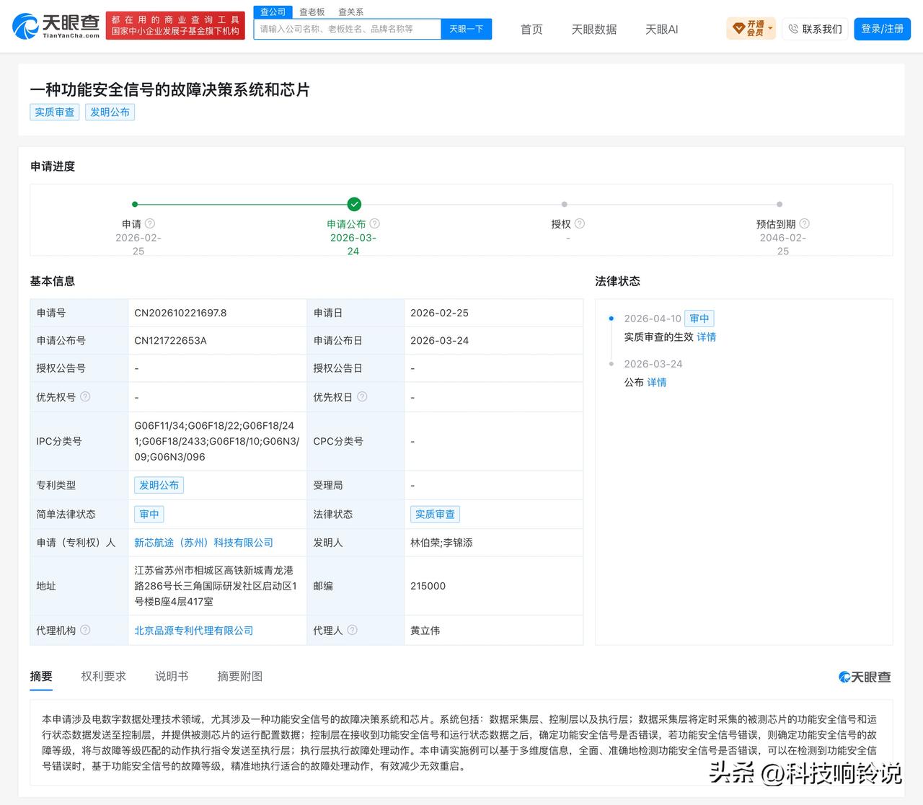This screenshot has width=923, height=805.
Task: Click the green checkmark 申请公布 progress marker
Action: [x=354, y=204]
